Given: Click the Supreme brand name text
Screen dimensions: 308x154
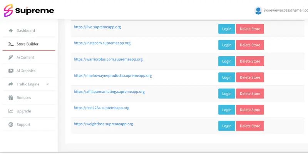Looking at the screenshot, I should [x=35, y=10].
